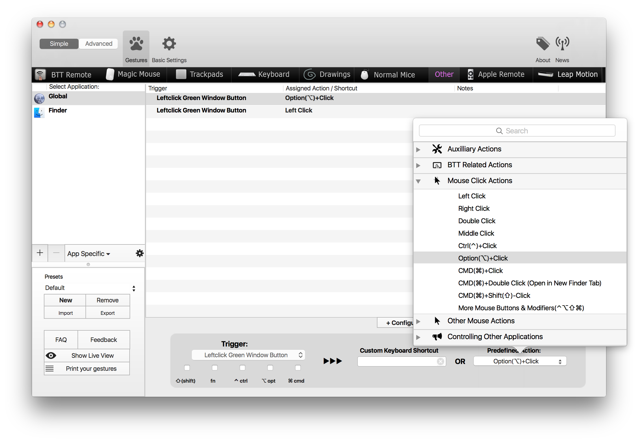Choose Double Click from the action list
644x442 pixels.
tap(476, 221)
